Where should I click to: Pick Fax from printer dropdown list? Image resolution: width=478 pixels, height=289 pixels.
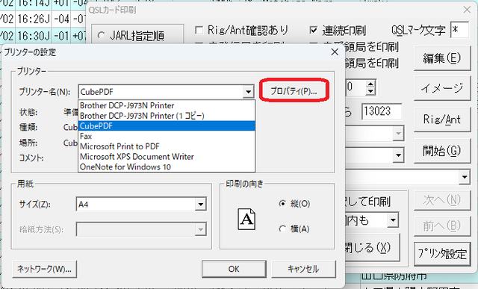167,136
